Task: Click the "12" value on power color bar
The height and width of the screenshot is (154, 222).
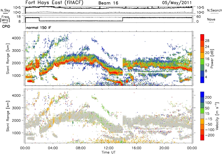Action: [207, 65]
